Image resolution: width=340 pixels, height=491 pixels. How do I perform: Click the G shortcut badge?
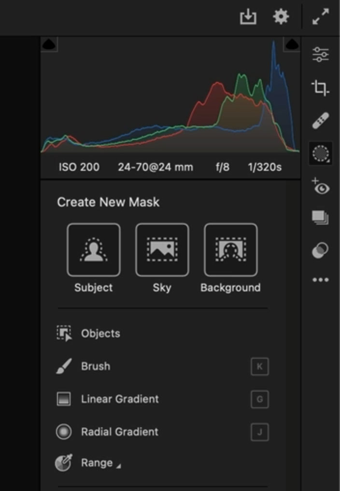(260, 399)
